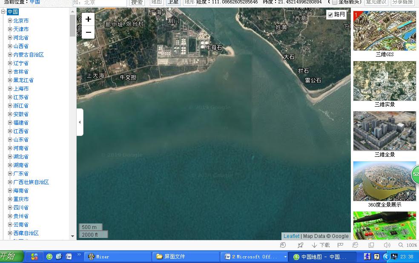
Task: Switch to the 地图 map view
Action: point(156,2)
